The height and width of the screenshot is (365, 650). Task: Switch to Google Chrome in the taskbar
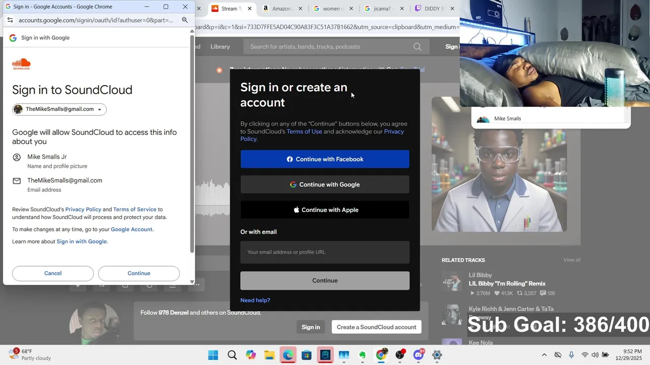(381, 355)
